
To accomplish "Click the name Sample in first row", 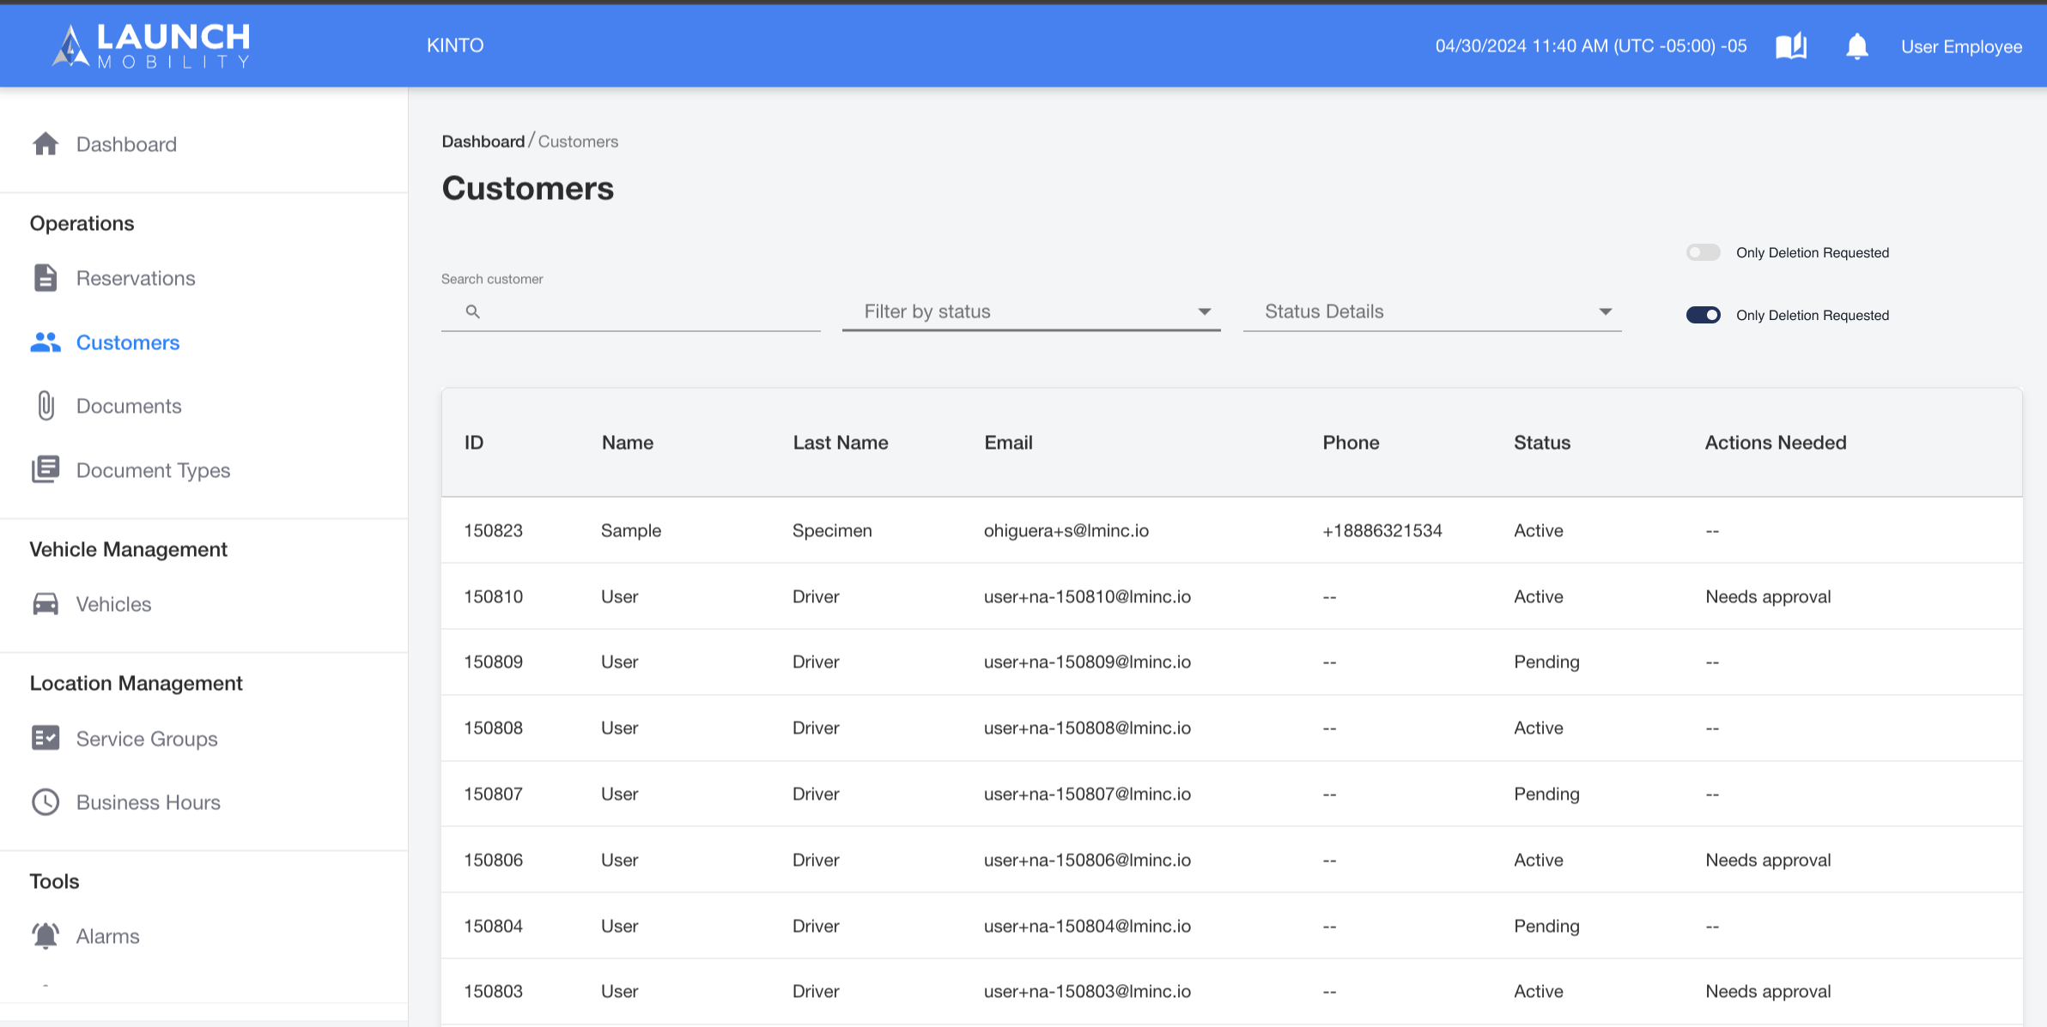I will [631, 530].
